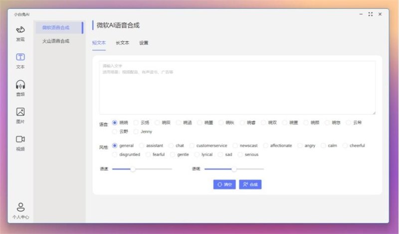Viewport: 399px width, 234px height.
Task: Switch to the 长文本 tab
Action: click(x=122, y=43)
